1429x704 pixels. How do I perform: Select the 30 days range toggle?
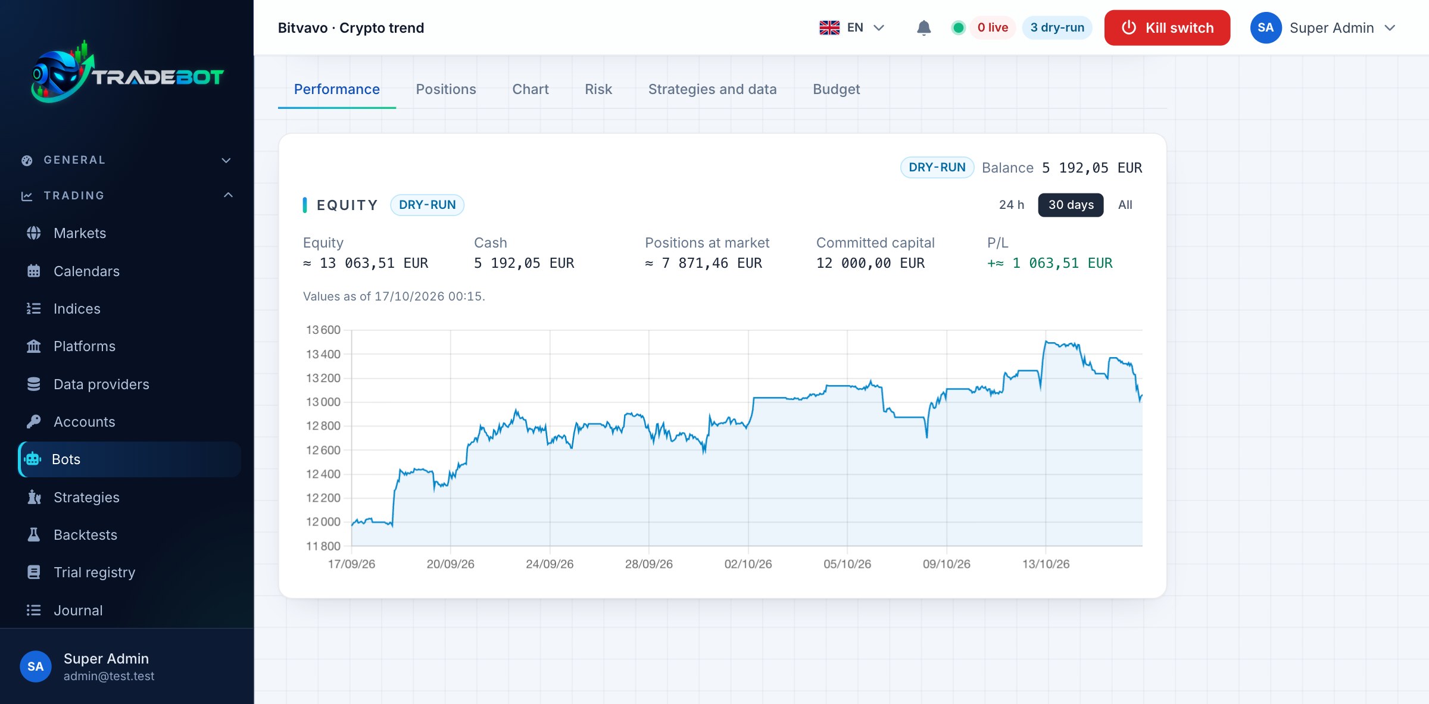pyautogui.click(x=1071, y=205)
